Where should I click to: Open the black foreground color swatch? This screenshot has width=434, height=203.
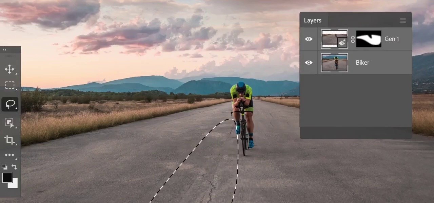pos(7,177)
